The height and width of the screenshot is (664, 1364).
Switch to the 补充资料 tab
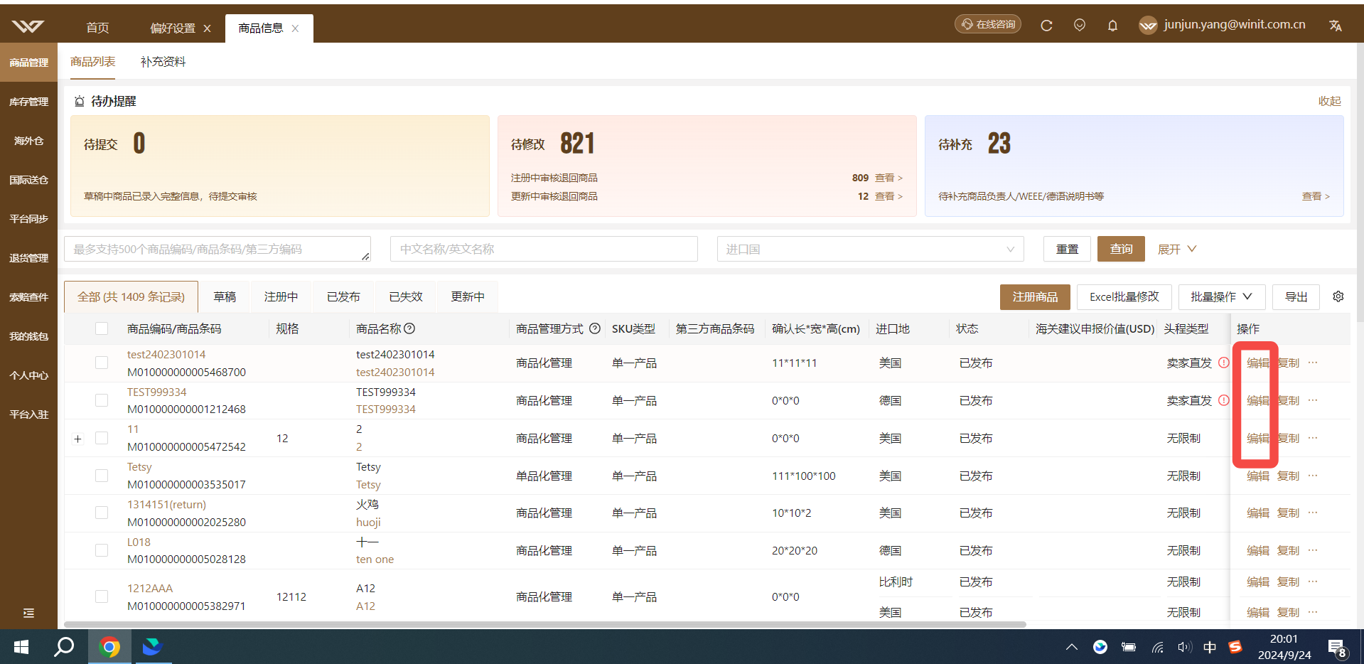pyautogui.click(x=163, y=62)
